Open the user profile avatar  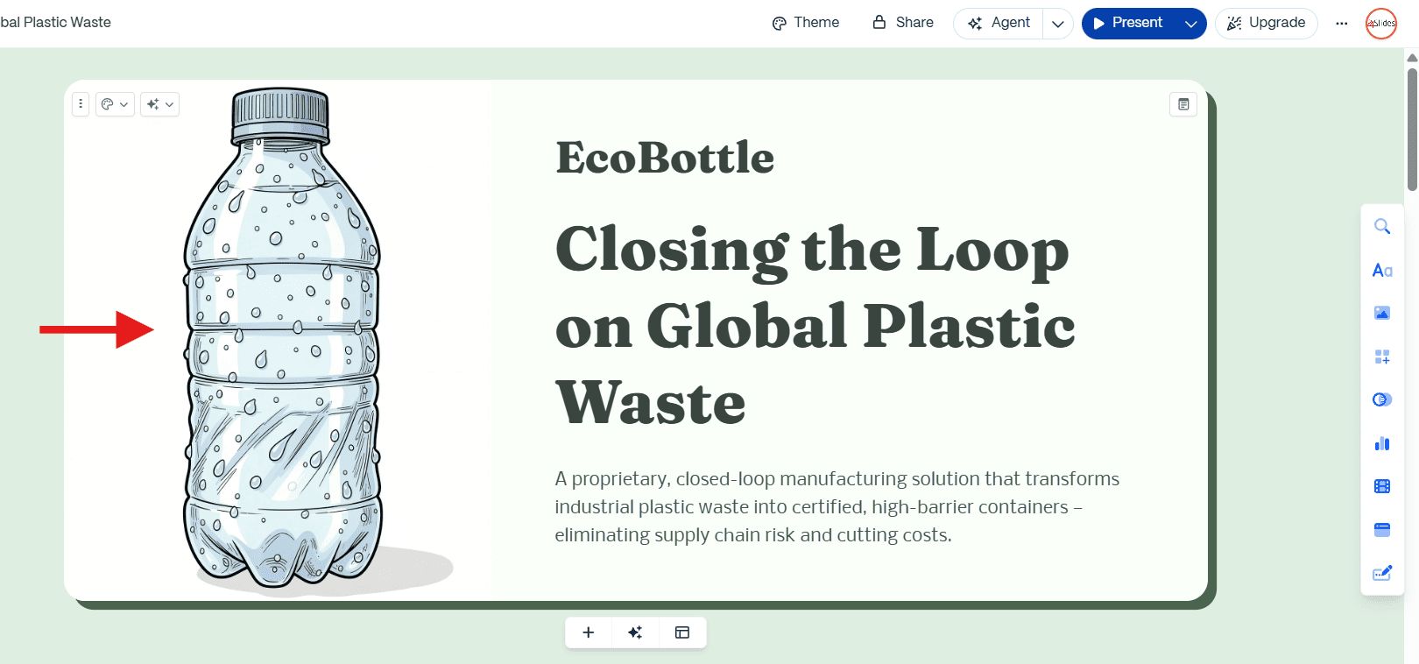pos(1381,24)
